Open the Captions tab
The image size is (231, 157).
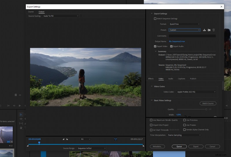tap(182, 79)
